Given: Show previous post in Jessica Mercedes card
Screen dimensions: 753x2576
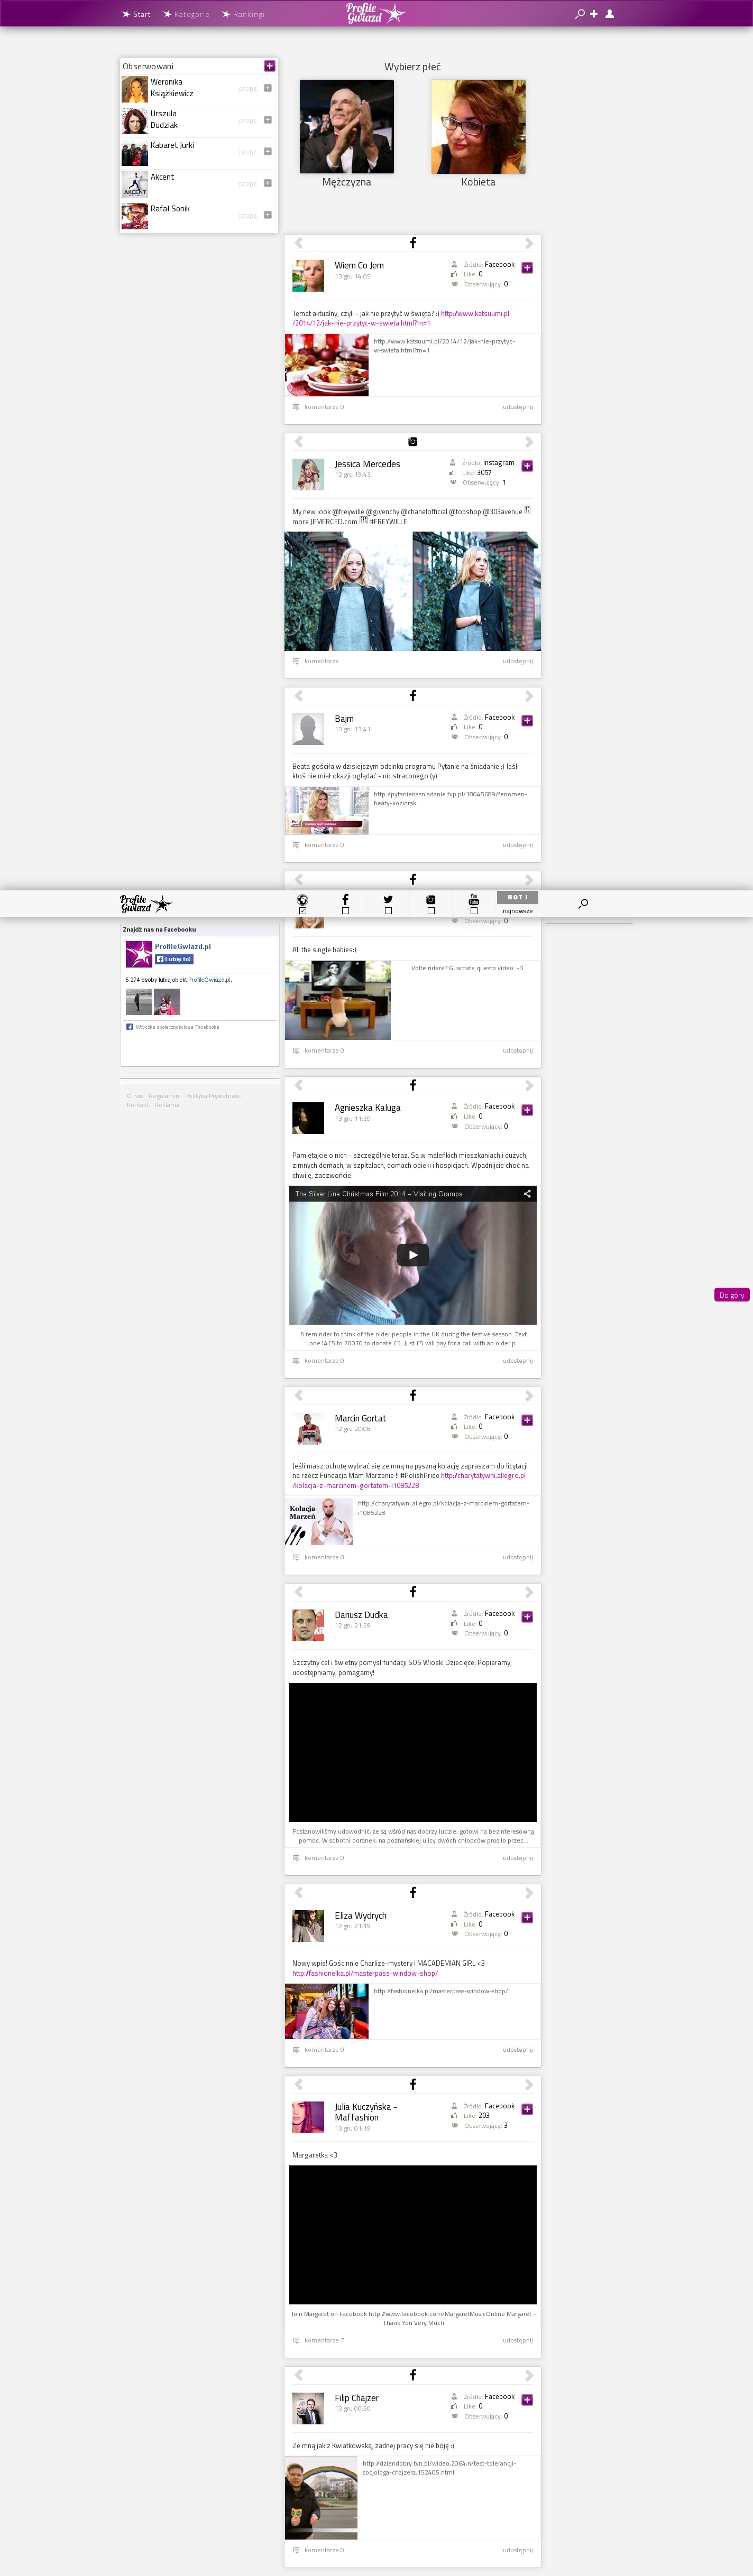Looking at the screenshot, I should [298, 442].
